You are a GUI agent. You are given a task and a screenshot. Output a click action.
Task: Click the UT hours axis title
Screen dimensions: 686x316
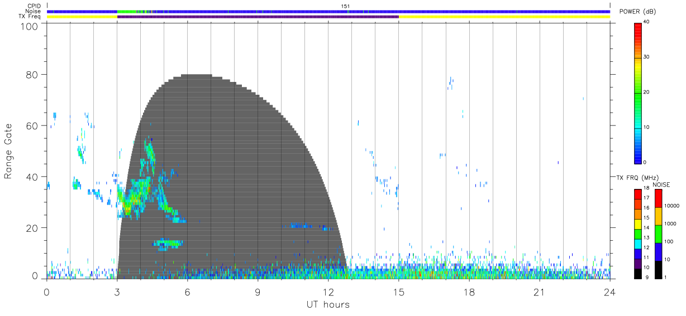[x=328, y=305]
